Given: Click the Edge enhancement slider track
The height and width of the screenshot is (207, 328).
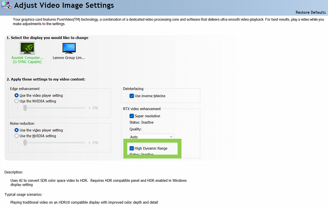Looking at the screenshot, I should [55, 108].
